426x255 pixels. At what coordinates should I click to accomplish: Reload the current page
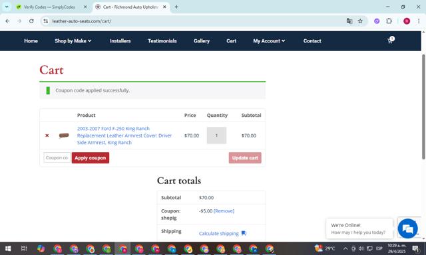pyautogui.click(x=31, y=21)
